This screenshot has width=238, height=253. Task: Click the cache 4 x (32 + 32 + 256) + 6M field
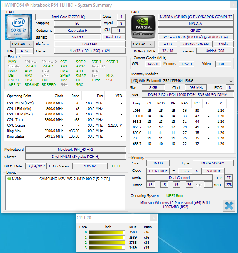[90, 51]
